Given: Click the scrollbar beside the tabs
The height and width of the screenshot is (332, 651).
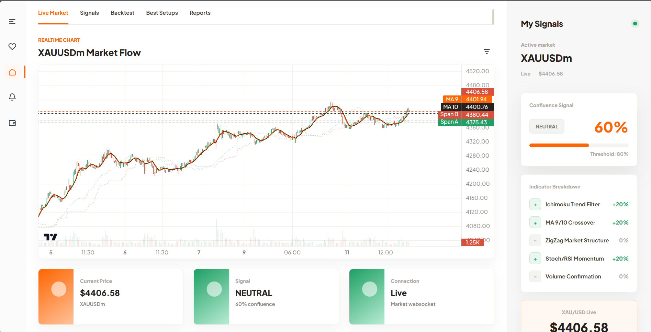Looking at the screenshot, I should click(493, 17).
